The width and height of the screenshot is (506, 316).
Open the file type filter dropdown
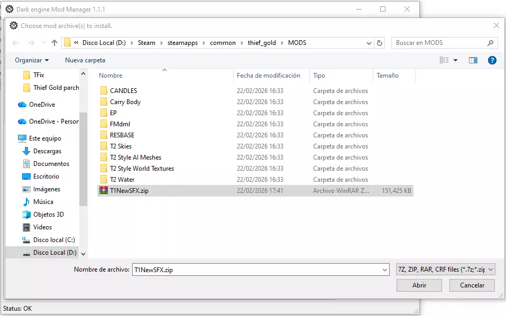(x=446, y=269)
